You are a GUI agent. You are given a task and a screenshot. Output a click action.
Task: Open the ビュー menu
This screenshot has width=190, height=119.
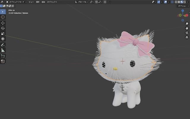[31, 2]
